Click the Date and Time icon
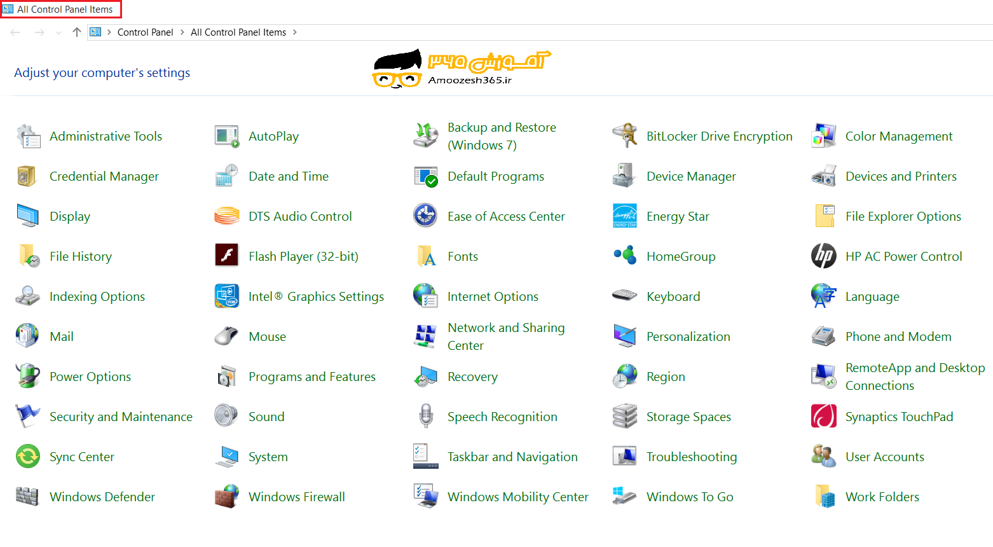 pos(227,176)
